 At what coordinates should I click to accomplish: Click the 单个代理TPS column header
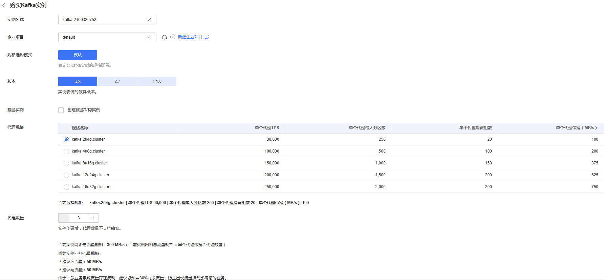[267, 128]
